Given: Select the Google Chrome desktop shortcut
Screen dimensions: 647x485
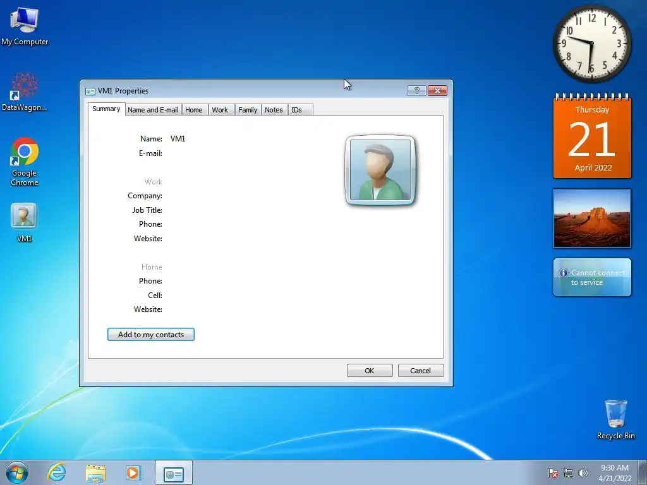Looking at the screenshot, I should 25,161.
